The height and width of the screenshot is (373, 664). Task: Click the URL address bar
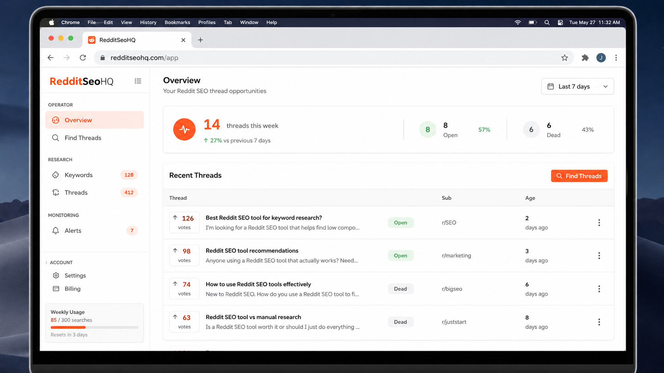(x=334, y=58)
